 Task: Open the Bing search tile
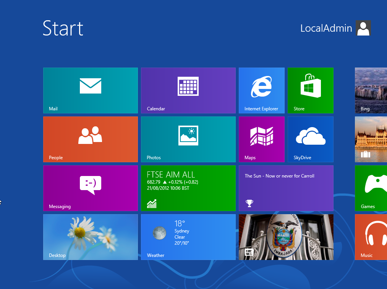370,90
